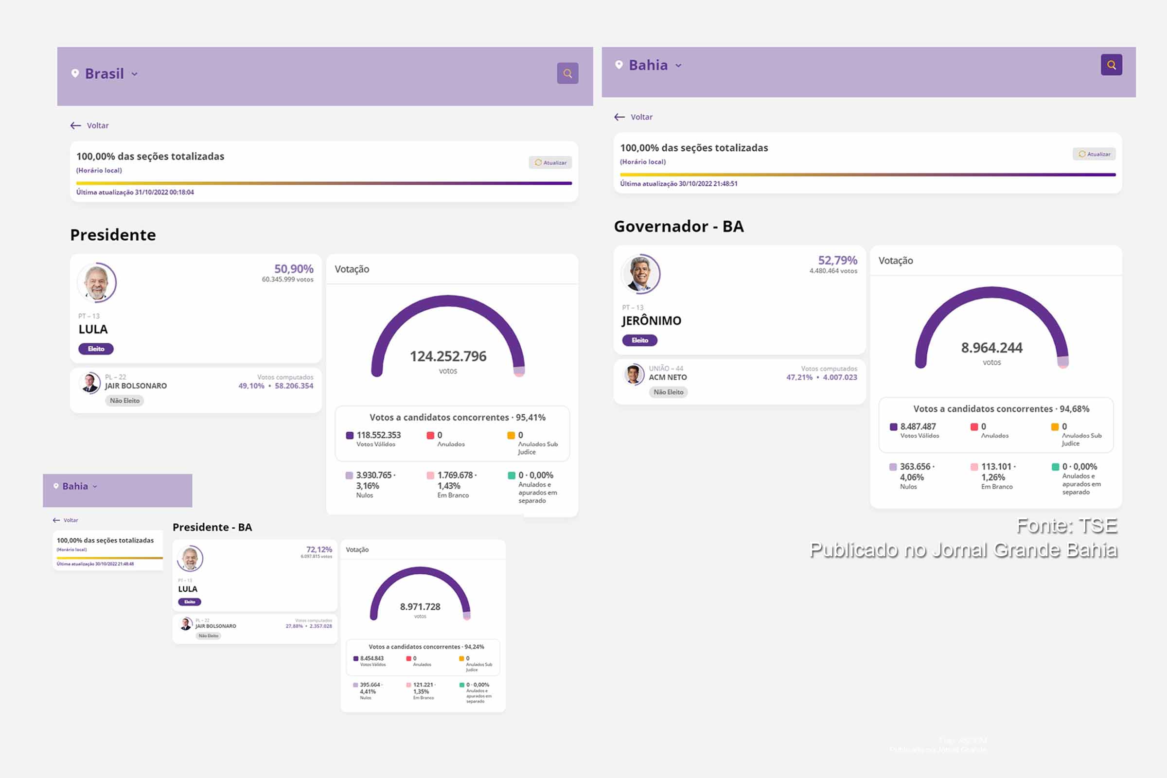Click the Brasil sections progress bar
Viewport: 1167px width, 778px height.
pos(323,183)
